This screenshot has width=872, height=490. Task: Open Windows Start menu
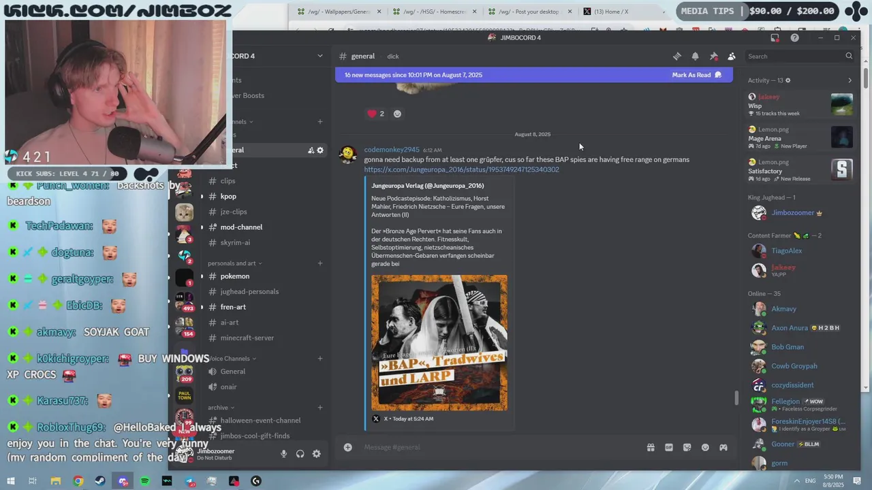(12, 481)
